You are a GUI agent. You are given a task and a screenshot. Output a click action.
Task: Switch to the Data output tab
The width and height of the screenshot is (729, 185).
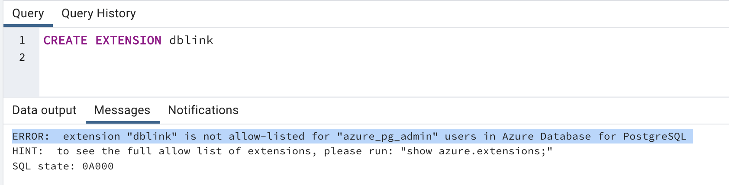coord(44,110)
